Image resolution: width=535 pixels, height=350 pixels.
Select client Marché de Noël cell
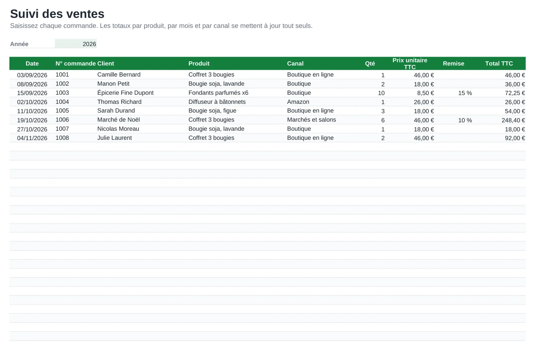pyautogui.click(x=142, y=120)
